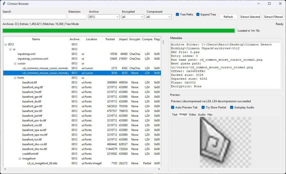Collapse the ui folder node
This screenshot has width=286, height=174.
coord(10,49)
